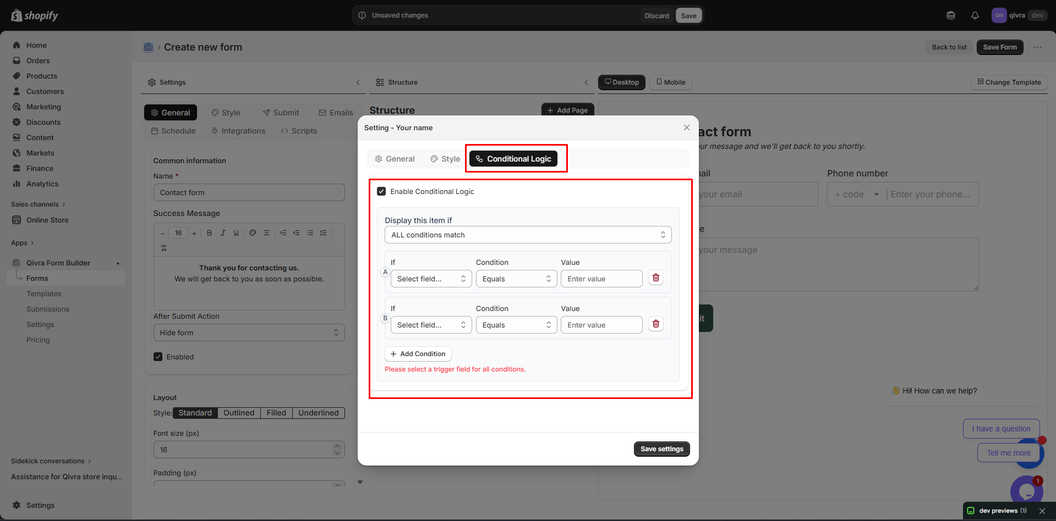Screen dimensions: 1056x521
Task: Insert numbered list in Success Message editor
Action: [323, 233]
